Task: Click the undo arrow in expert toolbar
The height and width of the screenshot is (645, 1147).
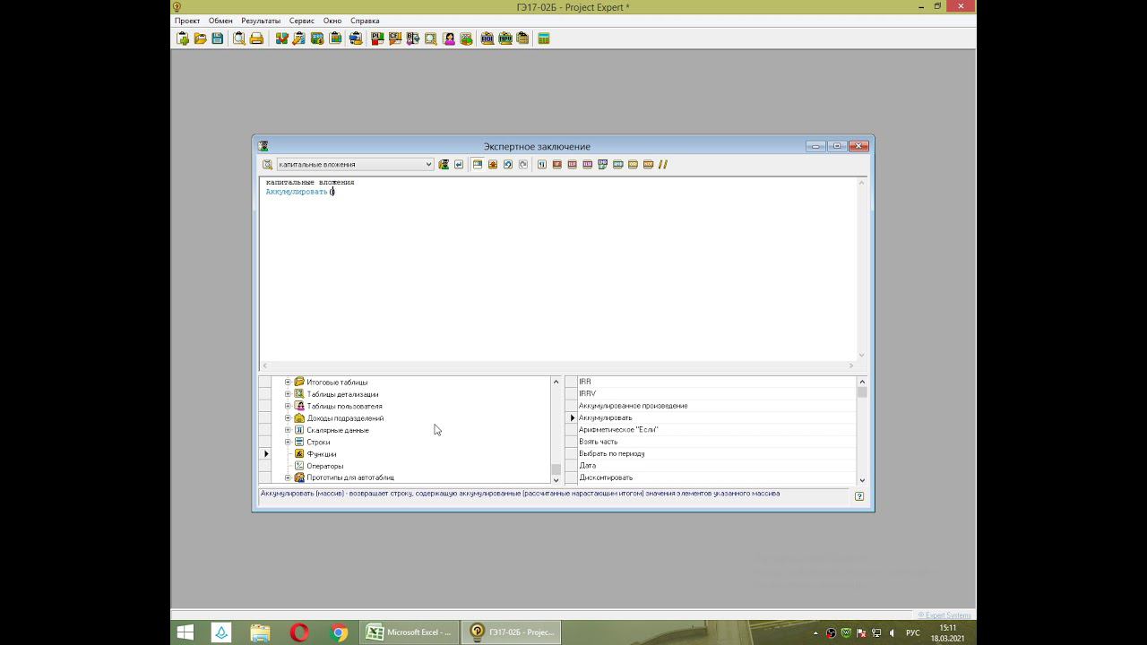Action: point(508,165)
